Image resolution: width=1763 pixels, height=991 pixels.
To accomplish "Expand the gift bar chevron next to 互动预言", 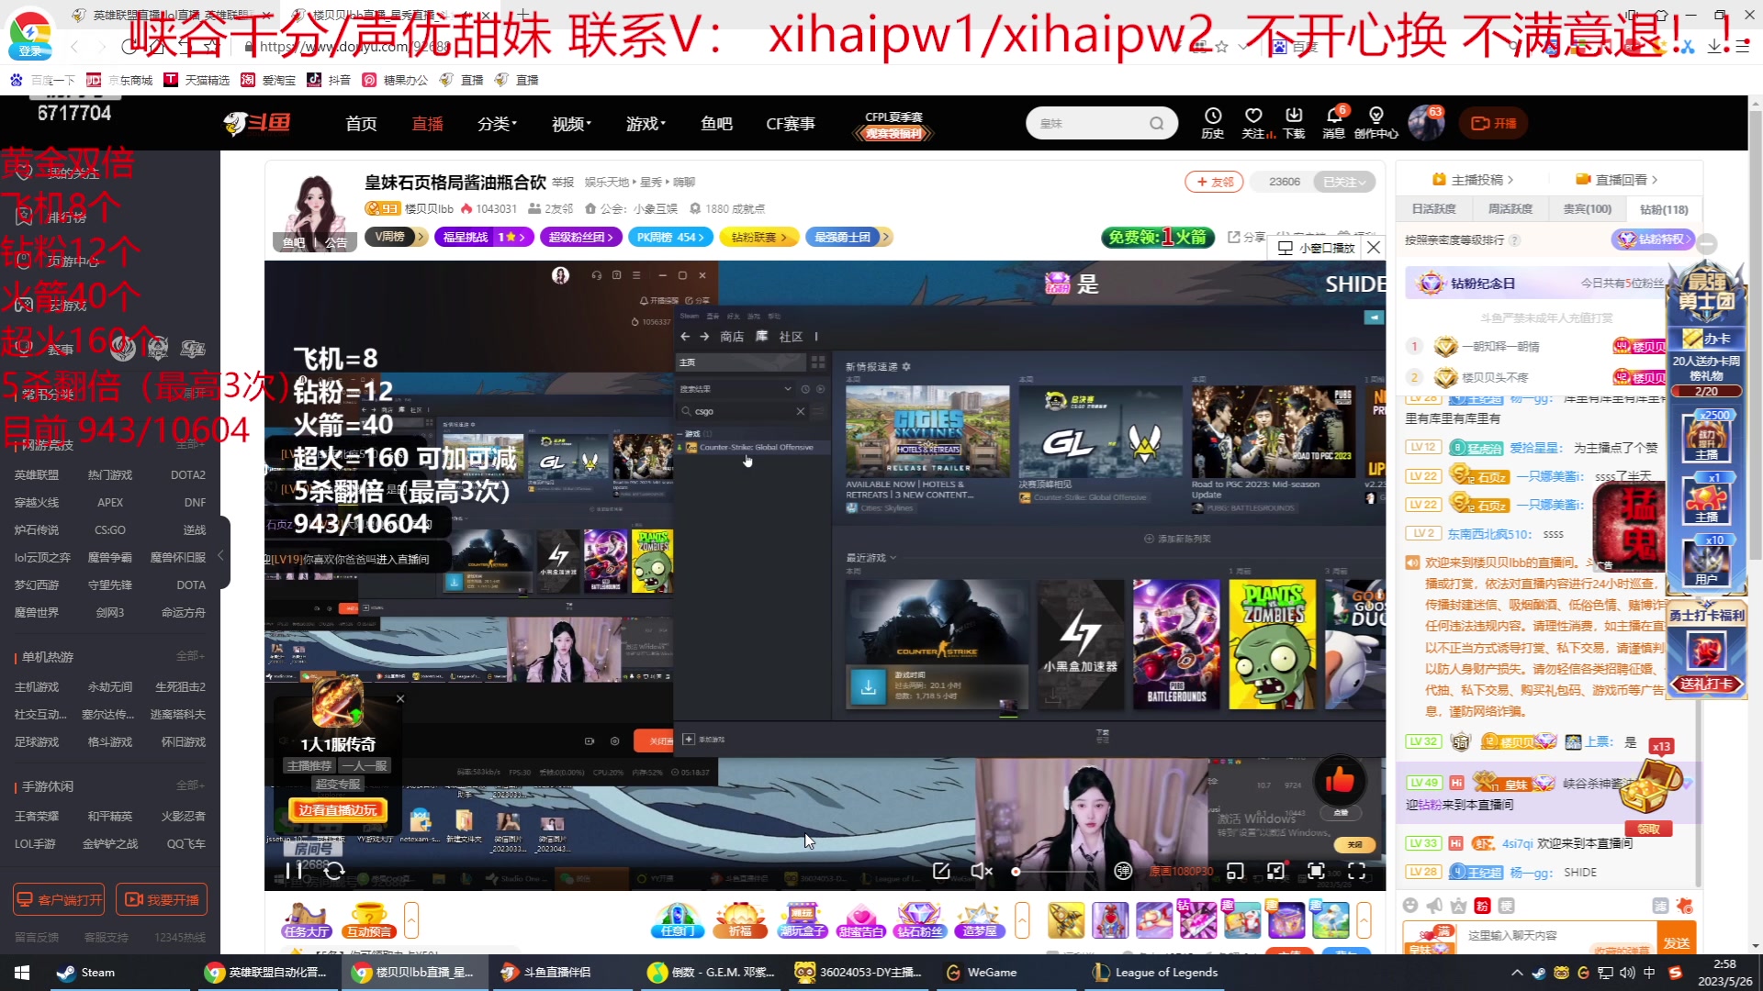I will point(411,919).
